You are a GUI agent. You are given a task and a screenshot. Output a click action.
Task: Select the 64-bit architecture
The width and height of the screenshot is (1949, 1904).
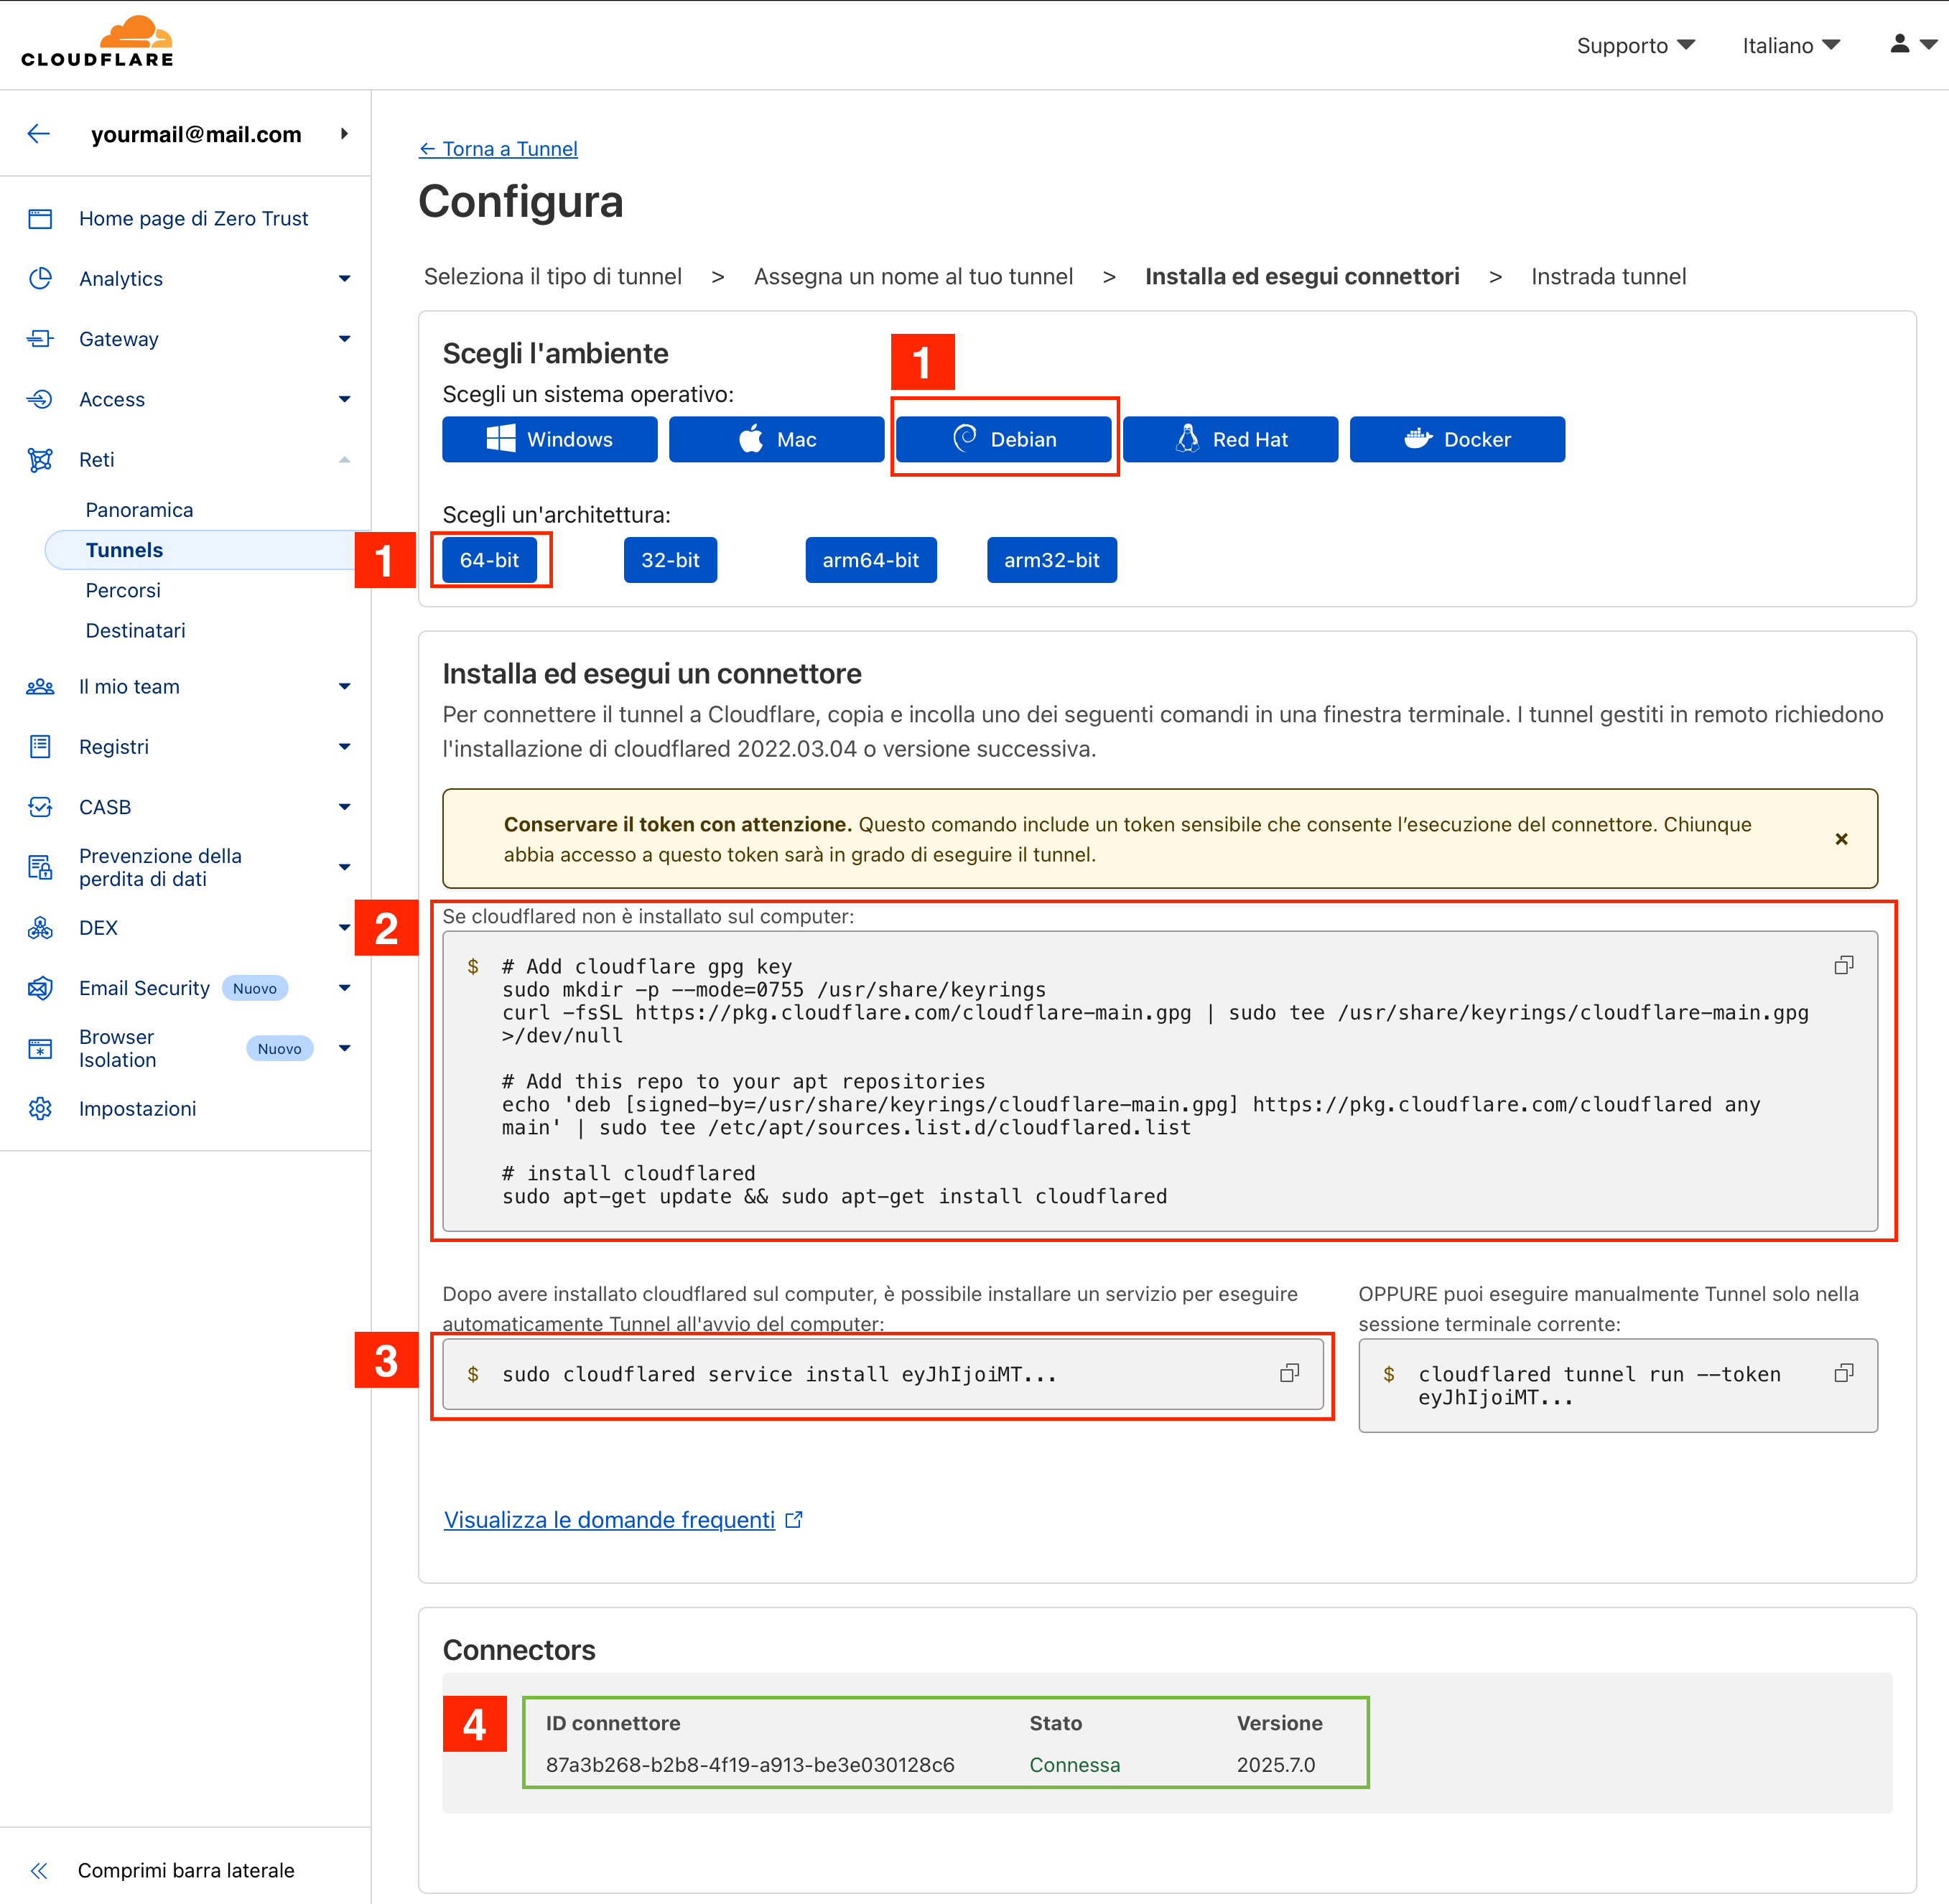[x=489, y=560]
